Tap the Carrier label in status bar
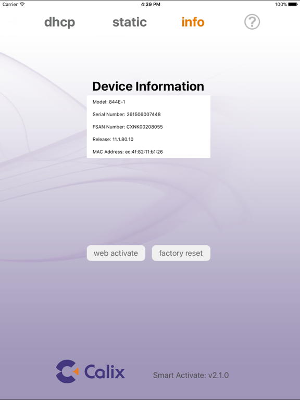This screenshot has height=400, width=300. 10,4
